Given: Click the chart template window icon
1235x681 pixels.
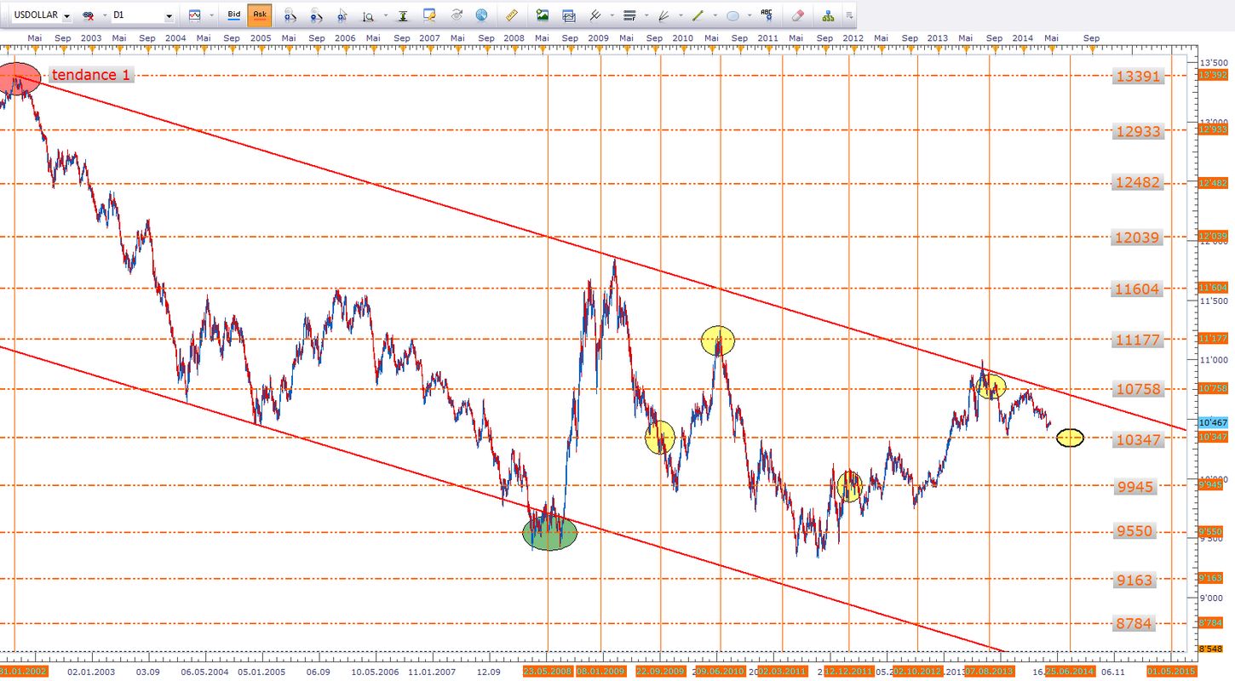Looking at the screenshot, I should (568, 15).
